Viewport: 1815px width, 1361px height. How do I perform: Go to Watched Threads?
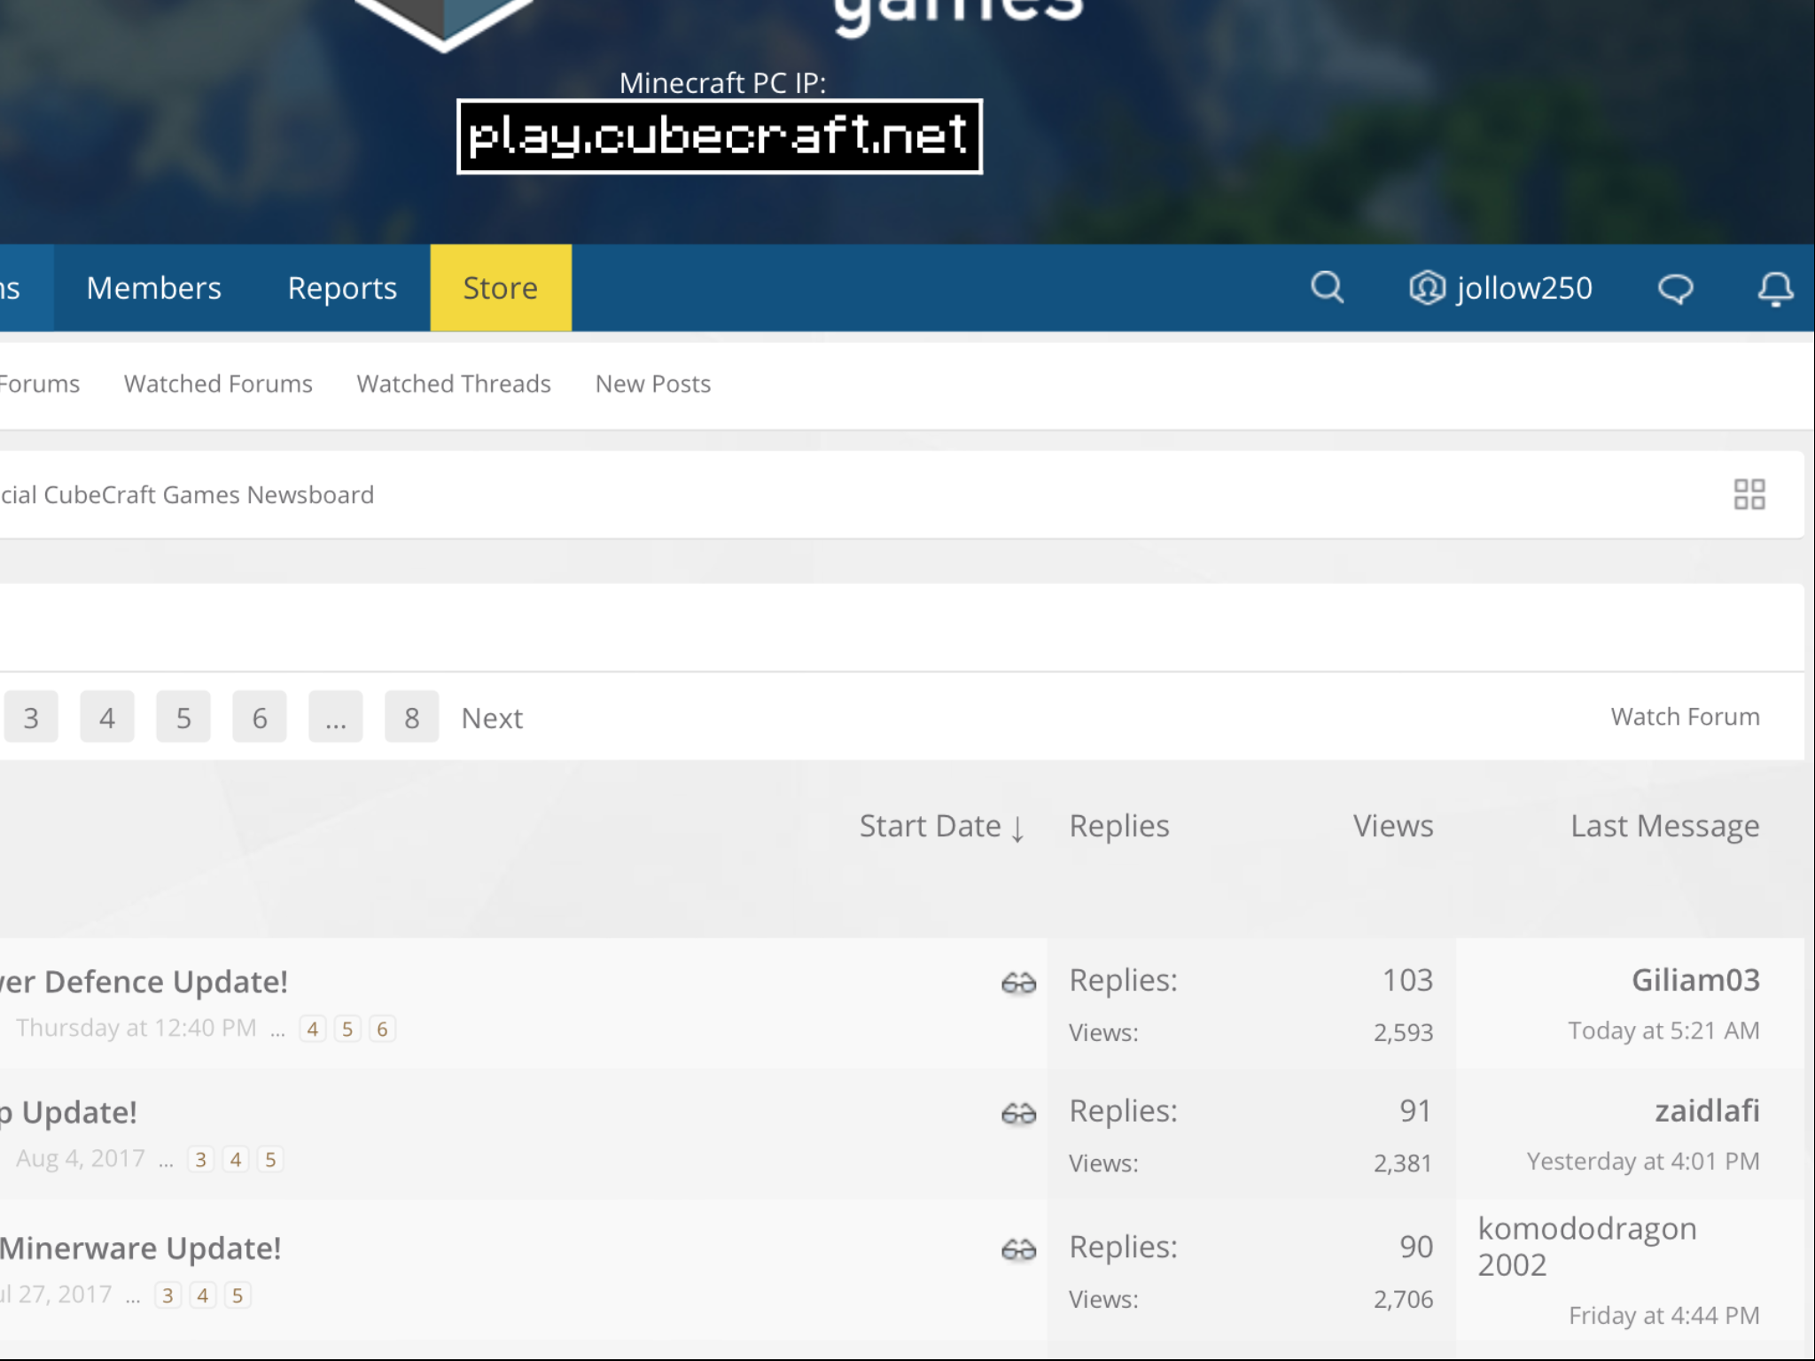454,384
